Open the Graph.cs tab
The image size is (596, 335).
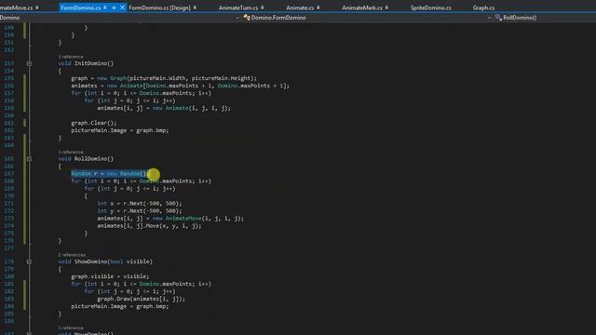point(483,7)
